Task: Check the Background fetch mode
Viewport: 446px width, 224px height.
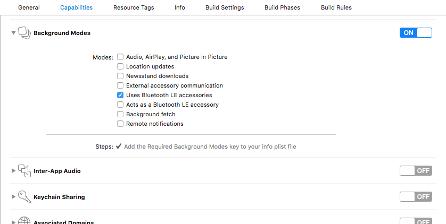Action: 120,114
